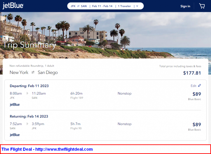
Task: Click the 7:52am departure time
Action: coord(16,124)
